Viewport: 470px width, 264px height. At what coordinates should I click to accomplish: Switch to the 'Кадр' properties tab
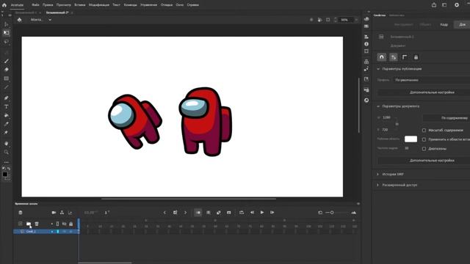point(444,24)
